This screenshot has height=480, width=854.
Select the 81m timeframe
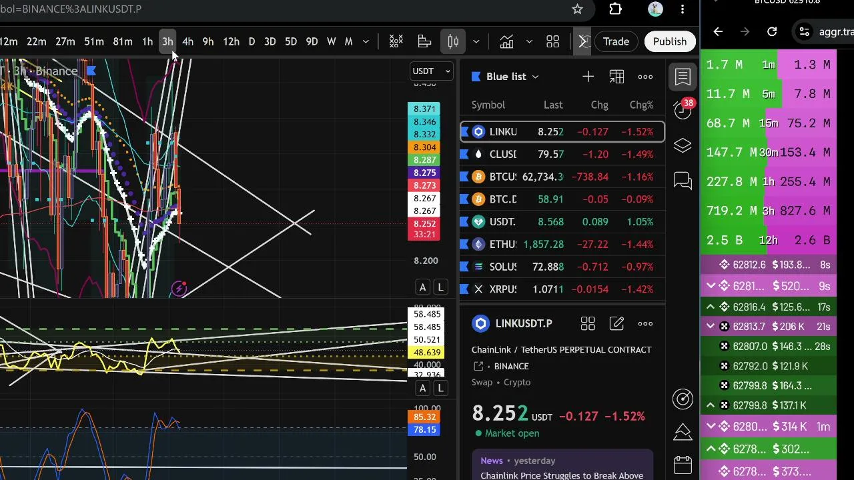click(123, 42)
